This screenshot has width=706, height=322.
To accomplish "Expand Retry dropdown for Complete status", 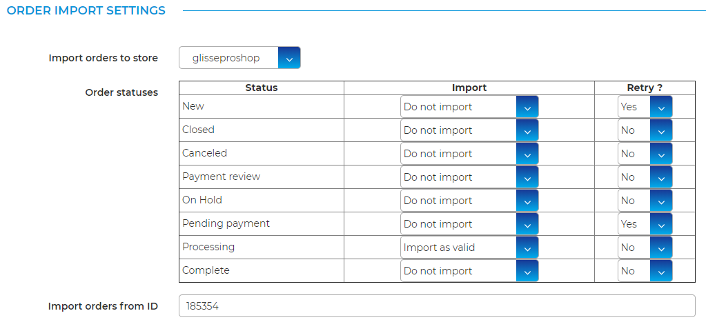I will coord(645,271).
